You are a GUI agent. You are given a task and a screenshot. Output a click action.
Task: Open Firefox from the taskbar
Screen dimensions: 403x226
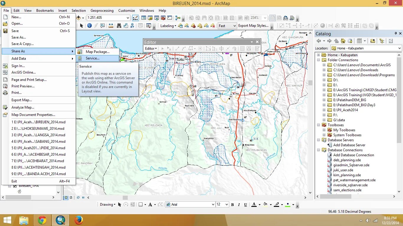point(78,220)
